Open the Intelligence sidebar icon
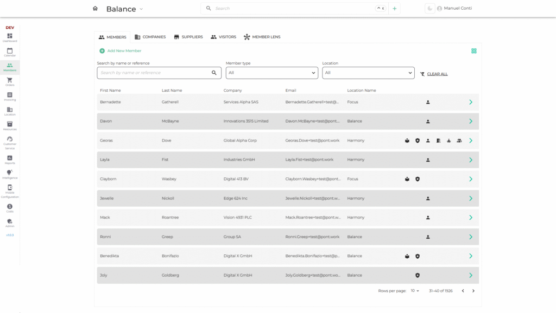This screenshot has width=556, height=313. coord(10,174)
